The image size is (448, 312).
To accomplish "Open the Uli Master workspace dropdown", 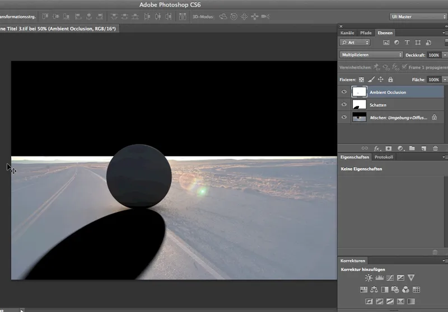I will pos(418,17).
